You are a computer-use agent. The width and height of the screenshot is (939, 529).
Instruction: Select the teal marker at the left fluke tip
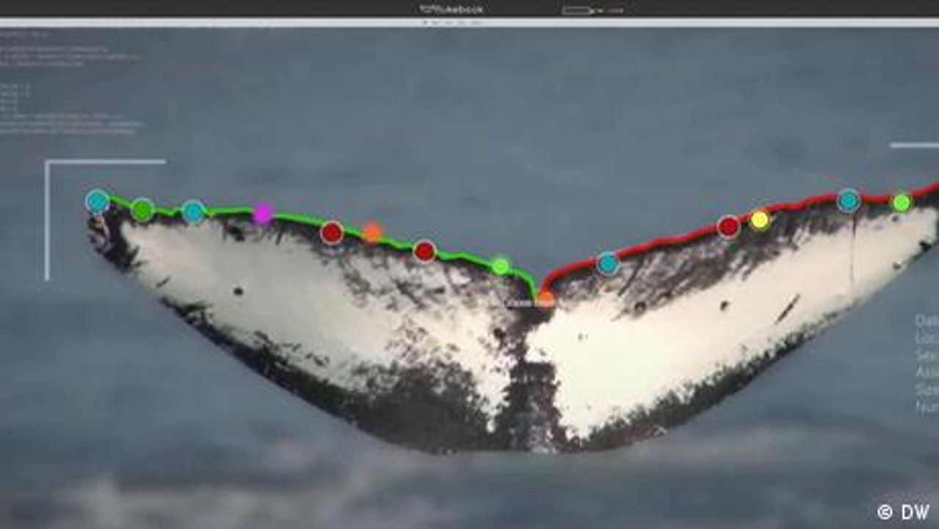click(97, 201)
